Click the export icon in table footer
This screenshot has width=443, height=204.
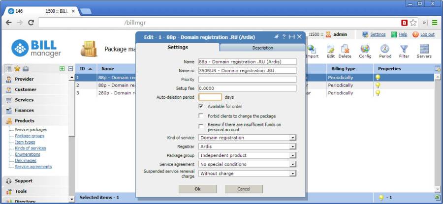(437, 197)
